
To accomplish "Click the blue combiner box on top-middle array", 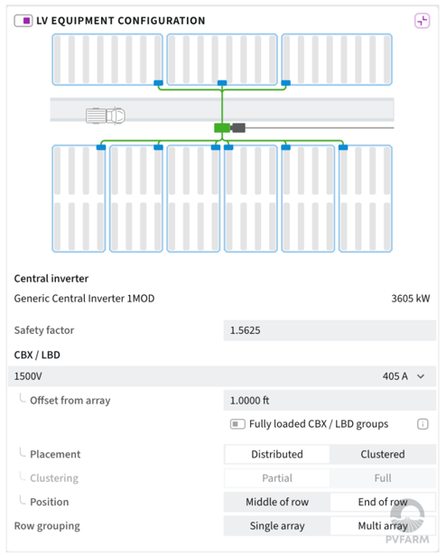I will pos(222,83).
